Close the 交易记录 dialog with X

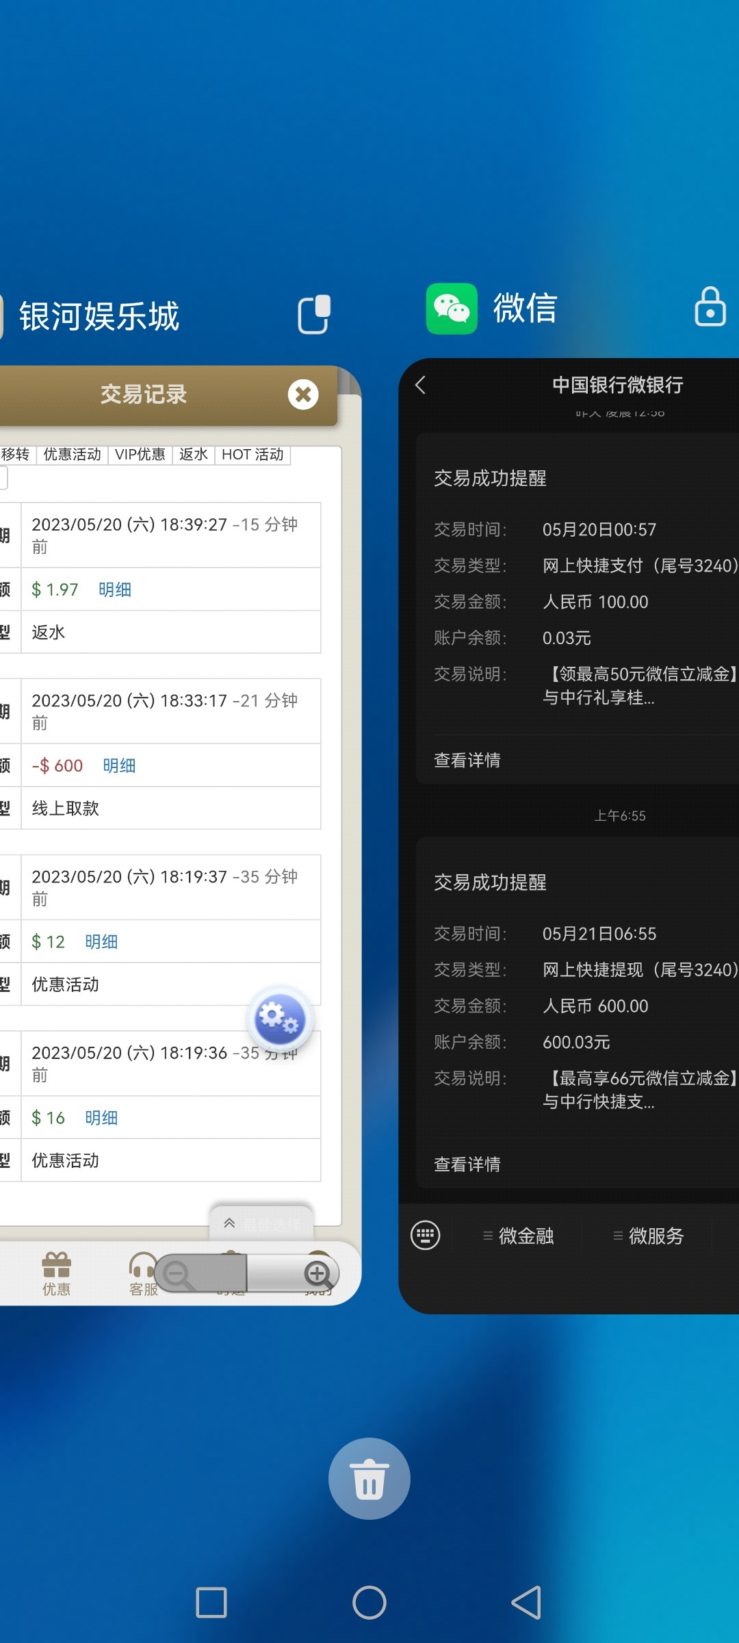point(303,394)
